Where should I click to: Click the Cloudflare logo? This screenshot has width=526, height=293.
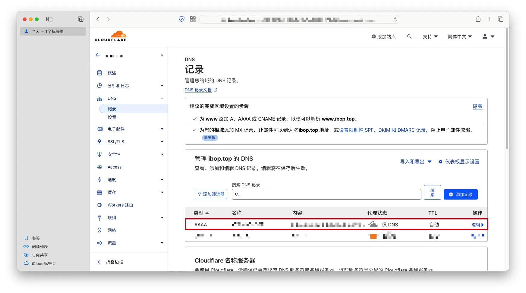click(111, 36)
